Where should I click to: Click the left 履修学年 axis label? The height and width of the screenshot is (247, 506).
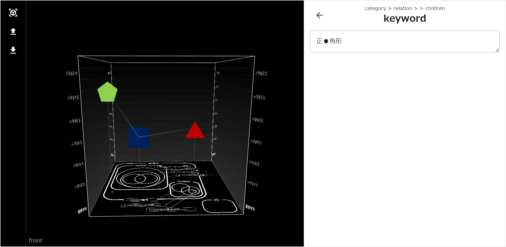(82, 210)
